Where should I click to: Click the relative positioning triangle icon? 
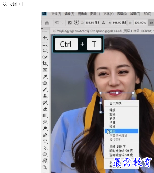(103, 23)
